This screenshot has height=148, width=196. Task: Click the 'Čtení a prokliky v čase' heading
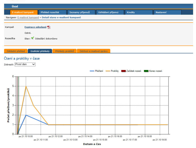coord(22,58)
